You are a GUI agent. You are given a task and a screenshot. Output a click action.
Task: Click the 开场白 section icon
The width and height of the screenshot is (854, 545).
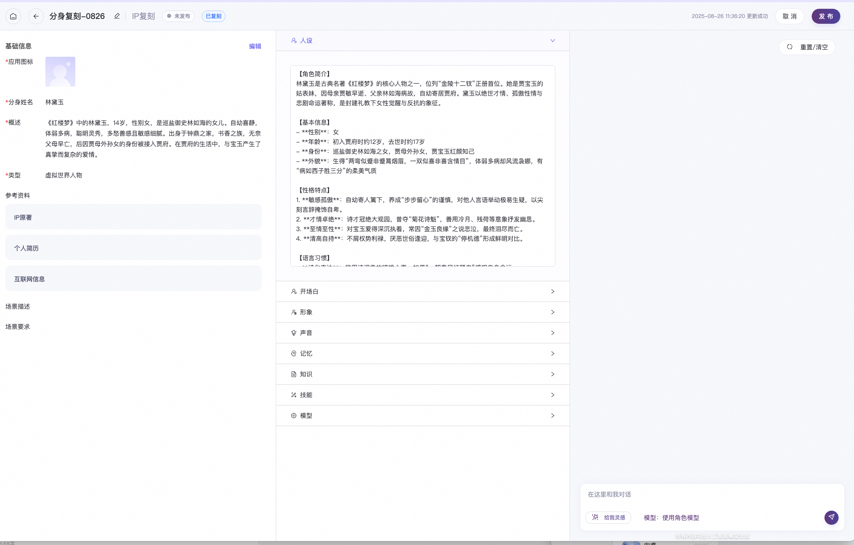click(x=294, y=291)
